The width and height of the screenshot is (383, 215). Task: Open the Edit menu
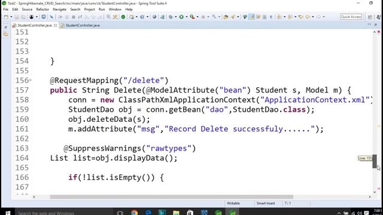(15, 10)
